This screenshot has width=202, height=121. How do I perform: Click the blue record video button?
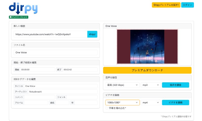(175, 103)
